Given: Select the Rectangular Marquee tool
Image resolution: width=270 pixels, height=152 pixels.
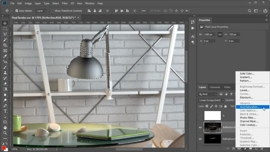Looking at the screenshot, I should [x=5, y=29].
